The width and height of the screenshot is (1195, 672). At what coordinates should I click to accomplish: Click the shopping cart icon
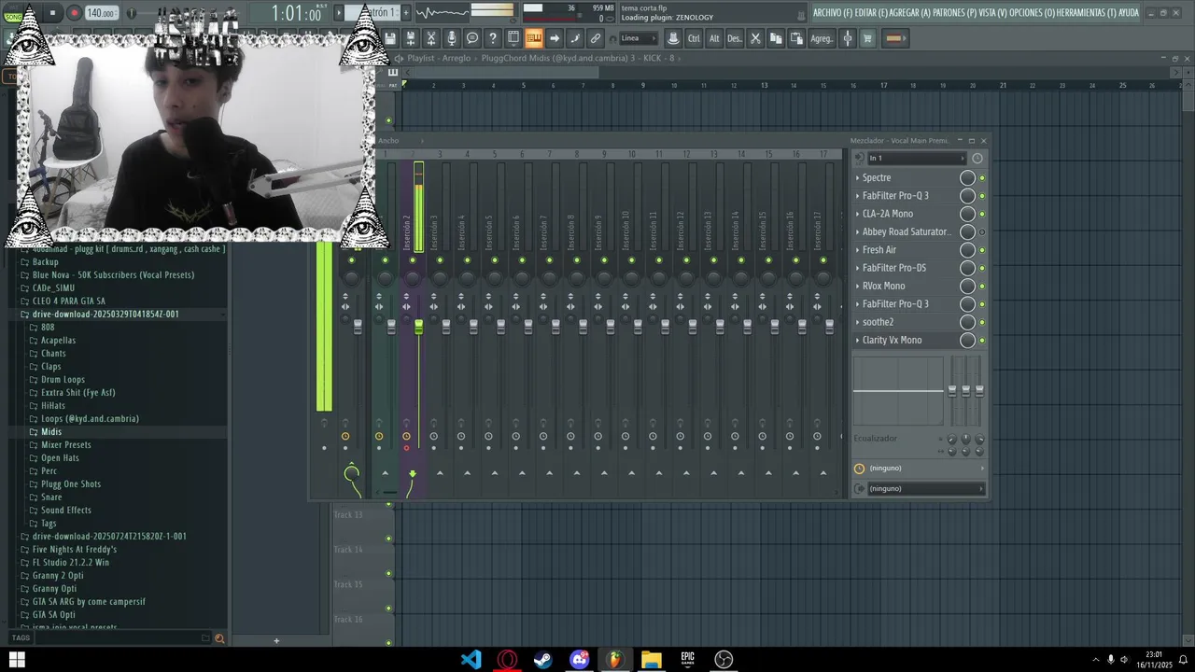pos(867,38)
